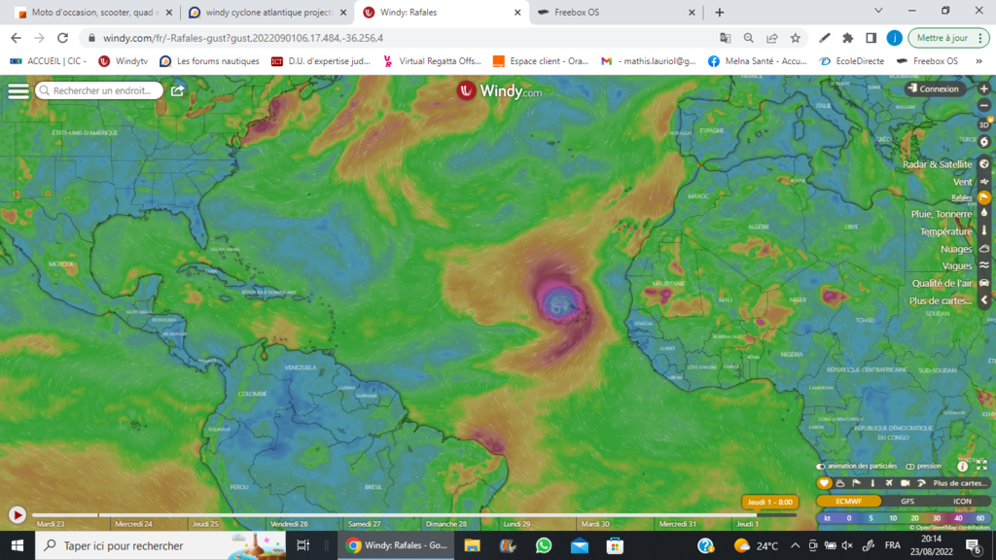This screenshot has width=996, height=560.
Task: Reload the Windy page
Action: (x=62, y=38)
